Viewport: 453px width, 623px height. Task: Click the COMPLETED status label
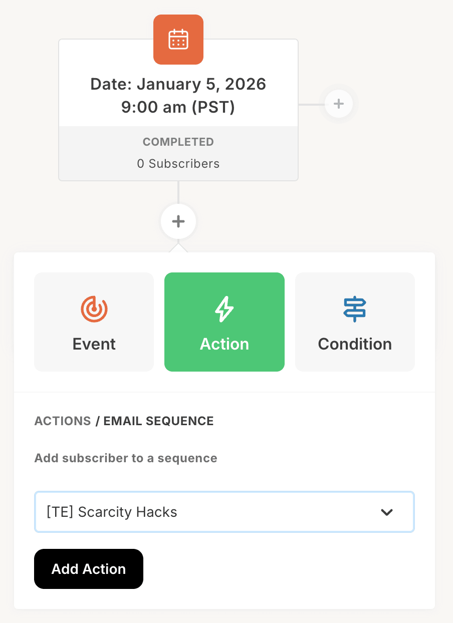[x=178, y=142]
